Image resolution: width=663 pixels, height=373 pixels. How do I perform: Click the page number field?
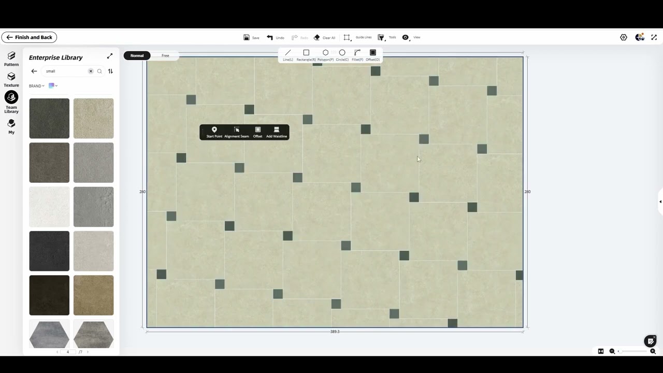(x=68, y=352)
